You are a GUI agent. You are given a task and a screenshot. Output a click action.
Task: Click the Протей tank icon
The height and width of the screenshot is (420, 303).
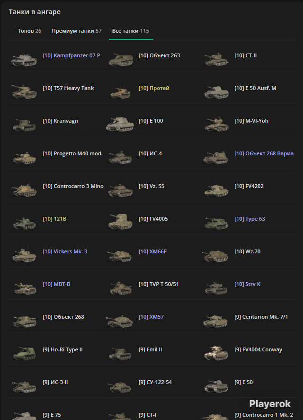point(120,92)
